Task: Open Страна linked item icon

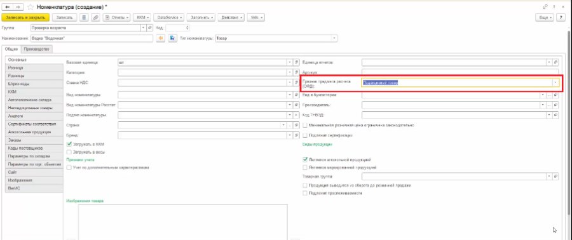Action: [x=297, y=125]
